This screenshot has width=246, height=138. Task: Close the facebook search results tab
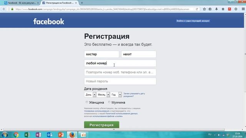[x=38, y=3]
